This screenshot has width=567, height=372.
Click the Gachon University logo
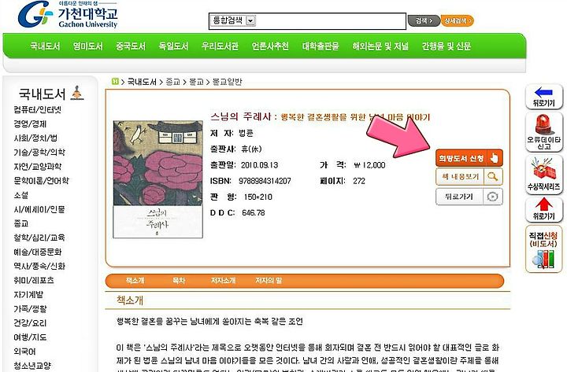pos(68,14)
